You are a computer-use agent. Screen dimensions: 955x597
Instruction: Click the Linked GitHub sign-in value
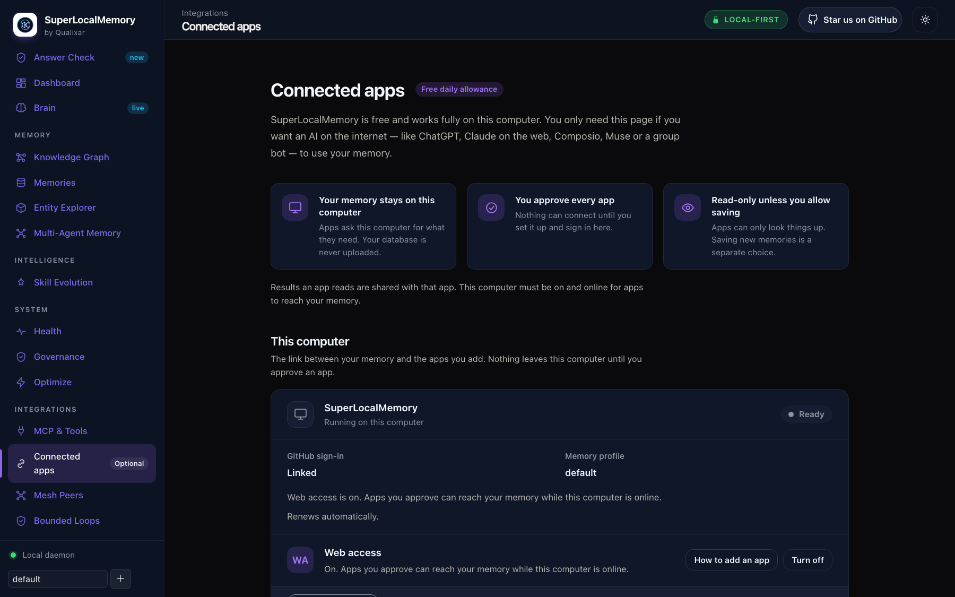pos(302,473)
